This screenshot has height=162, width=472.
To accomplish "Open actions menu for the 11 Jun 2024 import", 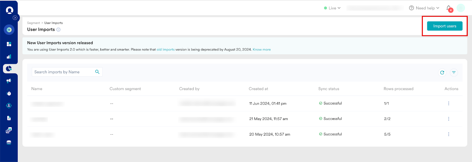I will [x=448, y=103].
